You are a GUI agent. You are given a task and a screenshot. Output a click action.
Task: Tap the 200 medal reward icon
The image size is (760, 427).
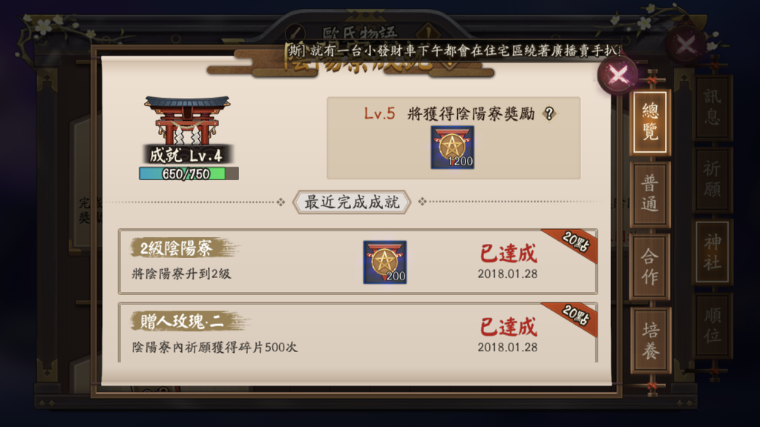click(x=385, y=262)
